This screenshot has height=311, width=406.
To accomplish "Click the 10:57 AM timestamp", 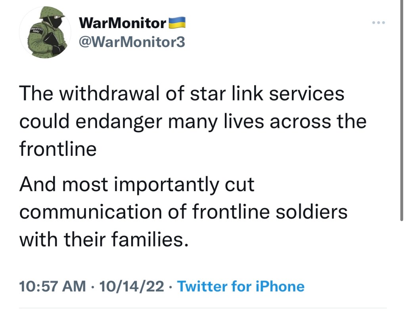I will 52,286.
